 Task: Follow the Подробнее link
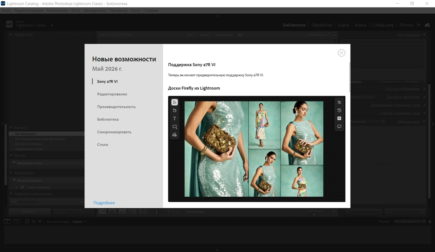point(104,203)
